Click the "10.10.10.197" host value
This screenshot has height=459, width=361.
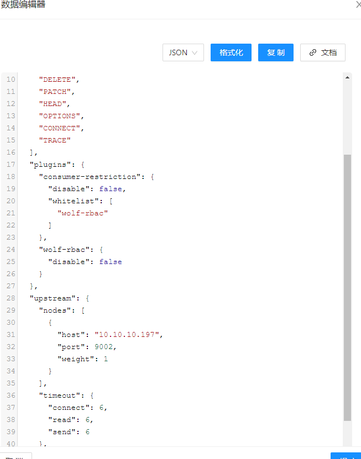tap(127, 335)
